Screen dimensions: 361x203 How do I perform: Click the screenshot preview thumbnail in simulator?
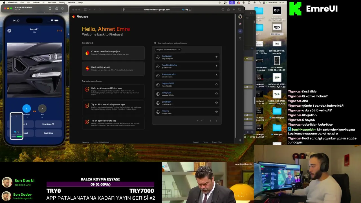click(x=17, y=126)
